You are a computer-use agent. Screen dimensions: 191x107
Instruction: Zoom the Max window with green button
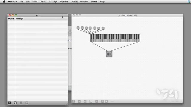pos(16,15)
